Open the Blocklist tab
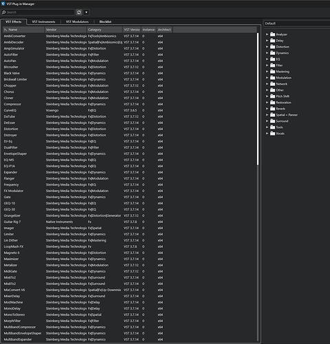The width and height of the screenshot is (330, 344). (x=105, y=22)
